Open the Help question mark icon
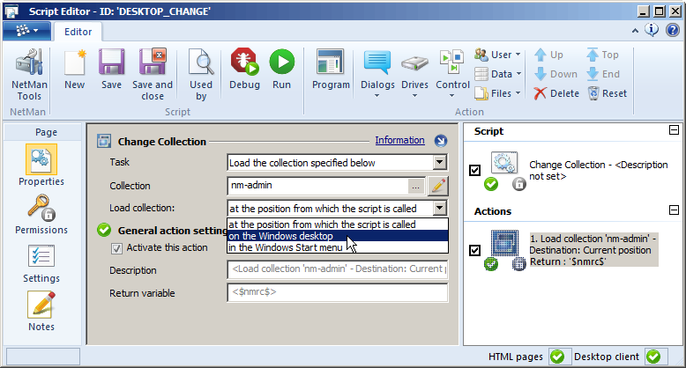The width and height of the screenshot is (686, 368). click(x=673, y=30)
